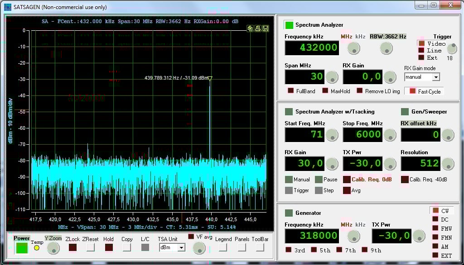Viewport: 464px width, 265px height.
Task: Enable Remove LO img option
Action: point(359,91)
